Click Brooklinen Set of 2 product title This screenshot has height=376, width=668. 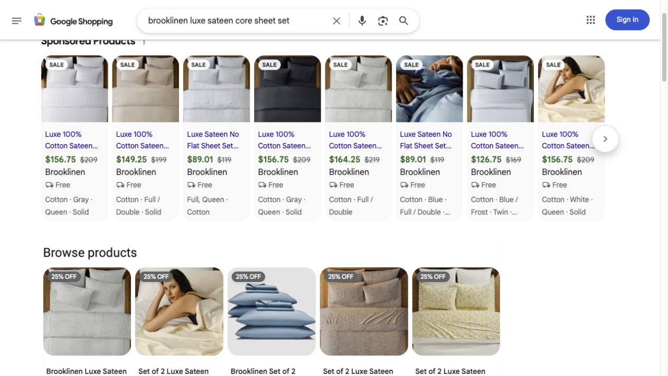point(263,371)
